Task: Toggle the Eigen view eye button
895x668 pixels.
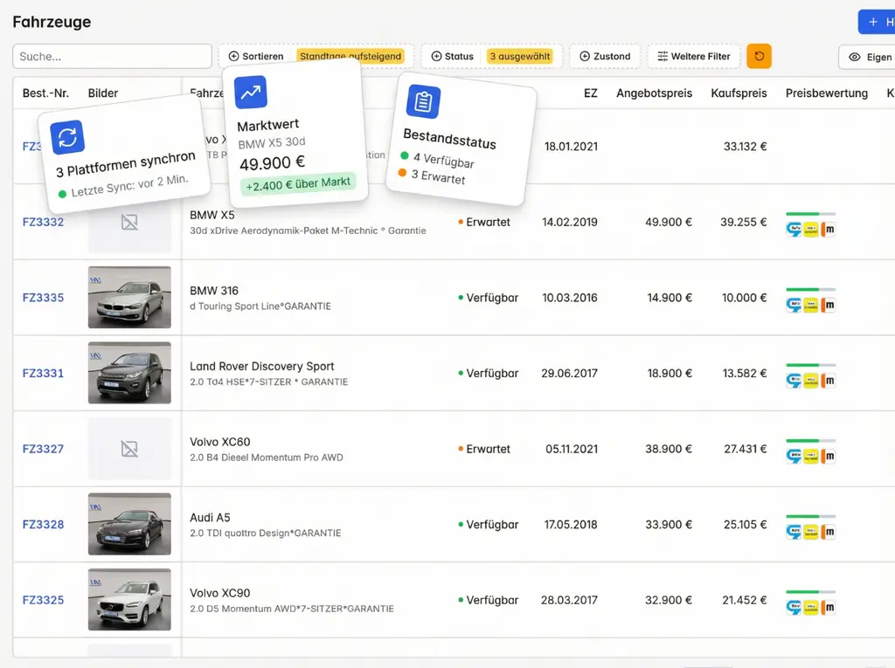Action: (x=867, y=57)
